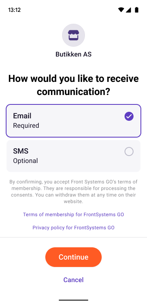Tap the 'Optional' label under SMS

point(25,161)
